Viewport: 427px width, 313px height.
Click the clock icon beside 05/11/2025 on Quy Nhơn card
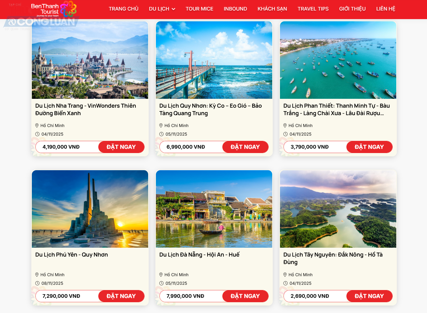[161, 134]
